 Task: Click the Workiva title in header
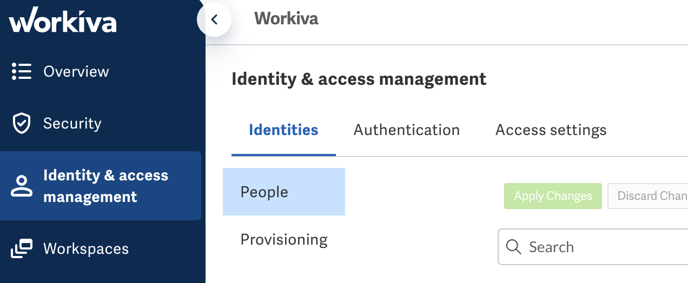pos(286,18)
